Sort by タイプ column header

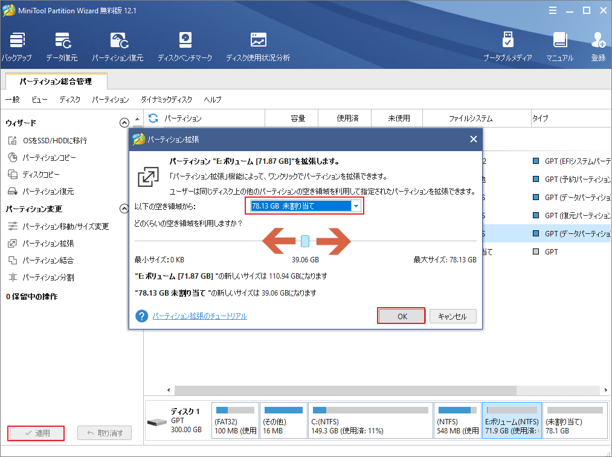[x=571, y=118]
